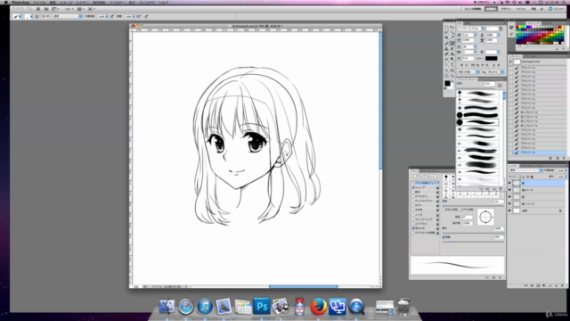Switch to the スウォッチ swatches tab
This screenshot has width=570, height=321.
(x=533, y=23)
